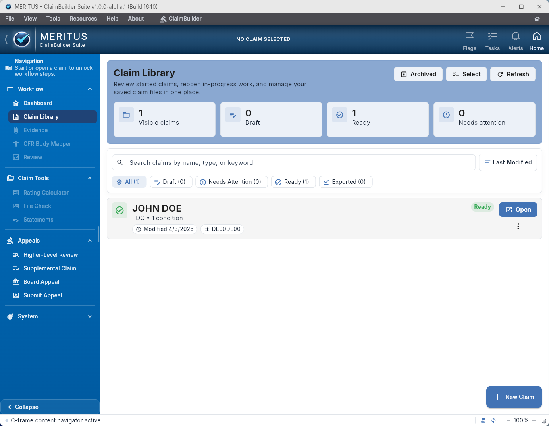Open the Resources menu
549x426 pixels.
pos(83,19)
